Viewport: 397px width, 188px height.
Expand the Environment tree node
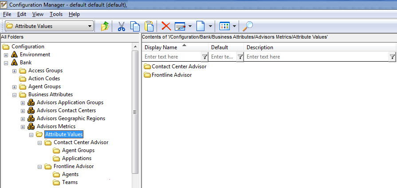pyautogui.click(x=6, y=55)
